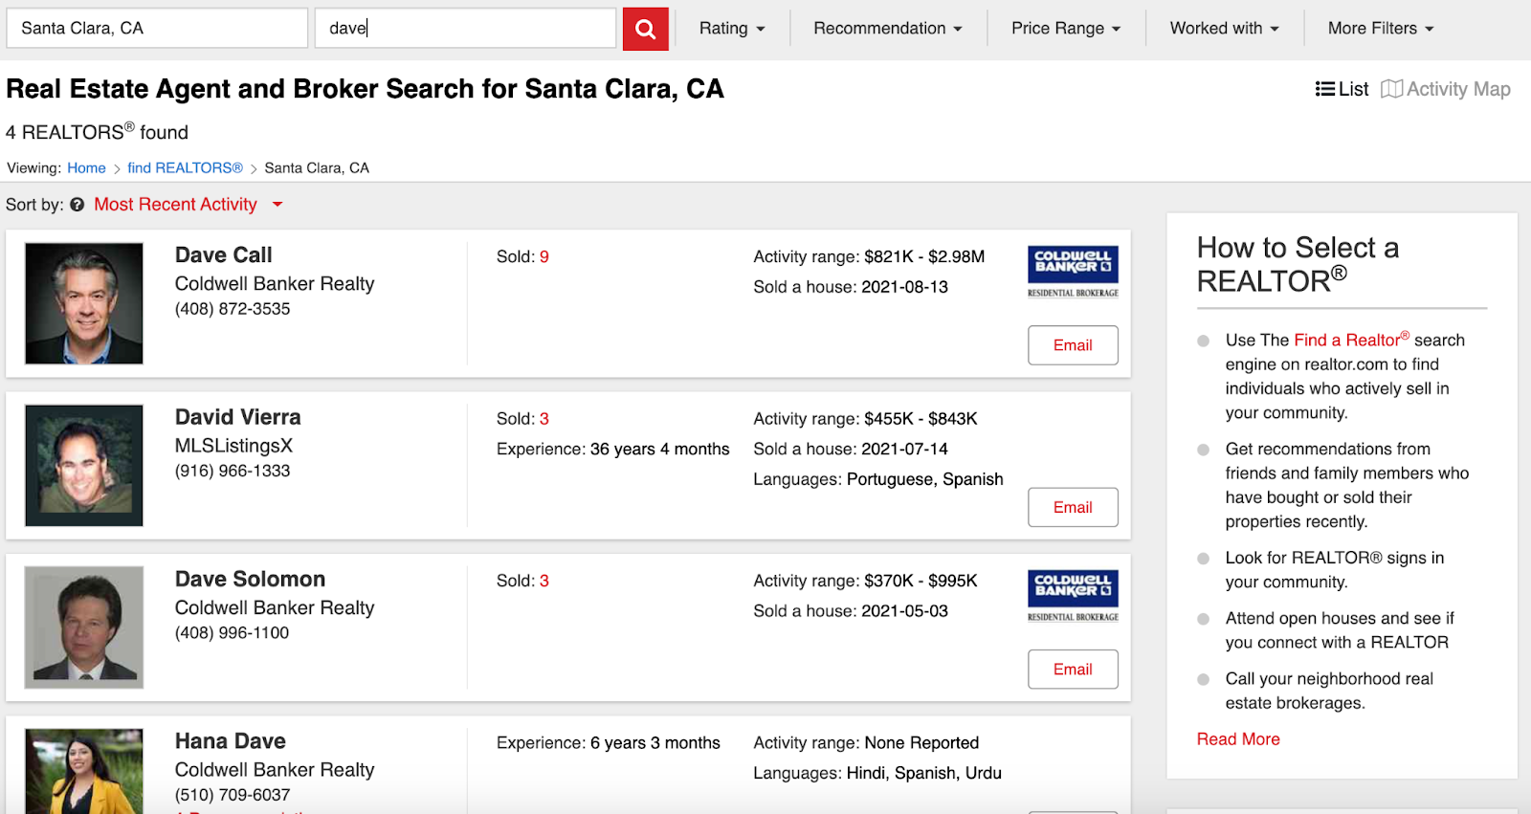Image resolution: width=1531 pixels, height=814 pixels.
Task: Focus the Santa Clara, CA location field
Action: (157, 29)
